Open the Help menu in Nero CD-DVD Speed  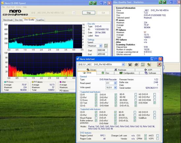[25, 7]
